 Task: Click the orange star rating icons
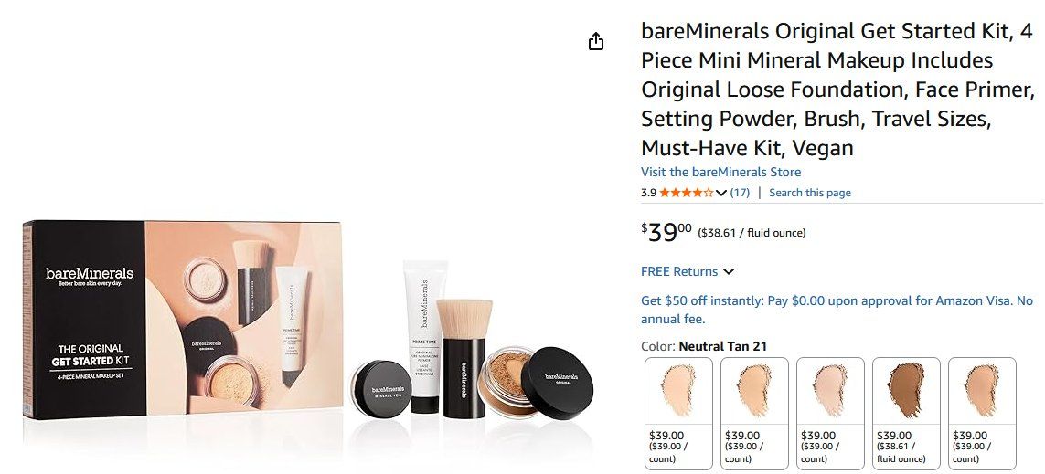click(x=687, y=193)
